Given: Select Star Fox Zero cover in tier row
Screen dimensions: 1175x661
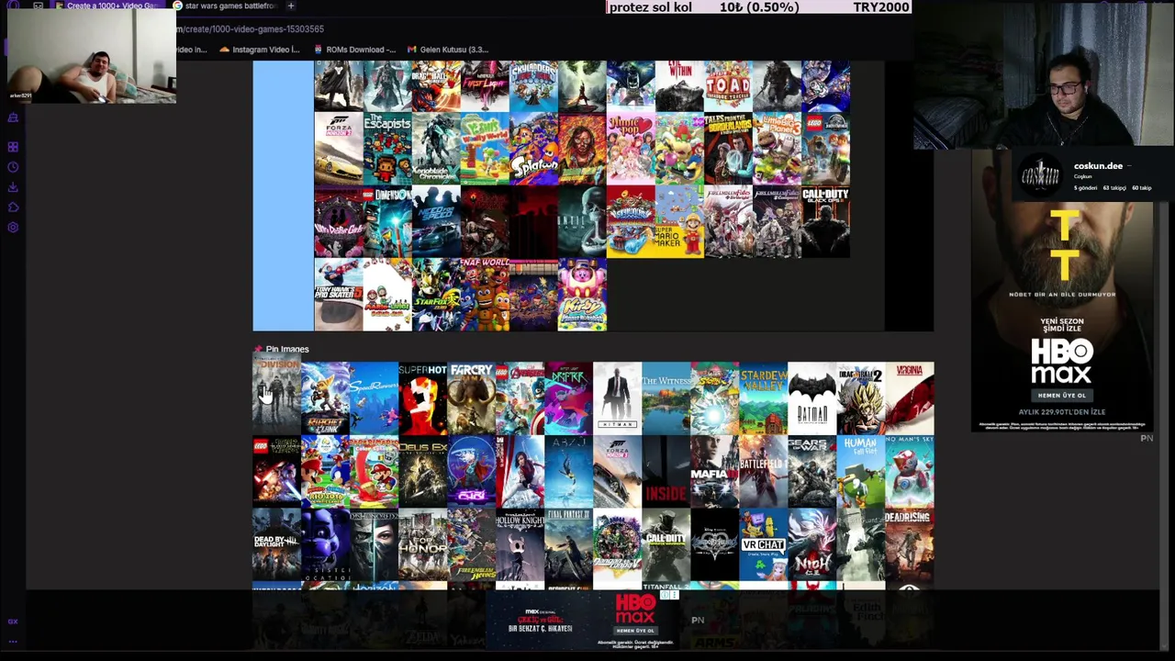Looking at the screenshot, I should click(435, 295).
